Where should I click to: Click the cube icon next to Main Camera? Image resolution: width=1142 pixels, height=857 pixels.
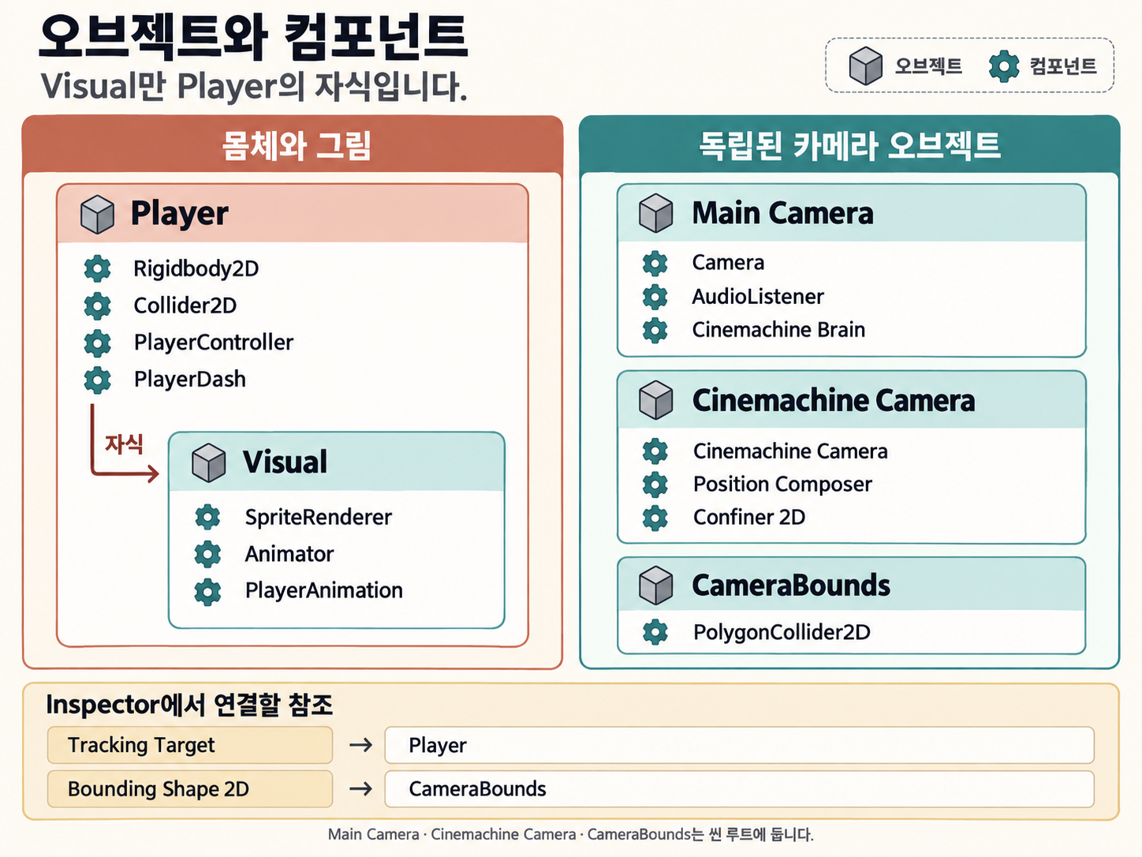coord(656,213)
